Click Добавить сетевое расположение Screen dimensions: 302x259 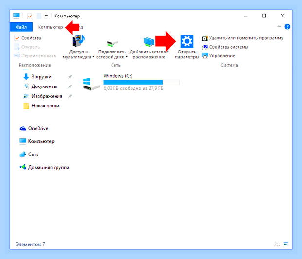tap(149, 48)
